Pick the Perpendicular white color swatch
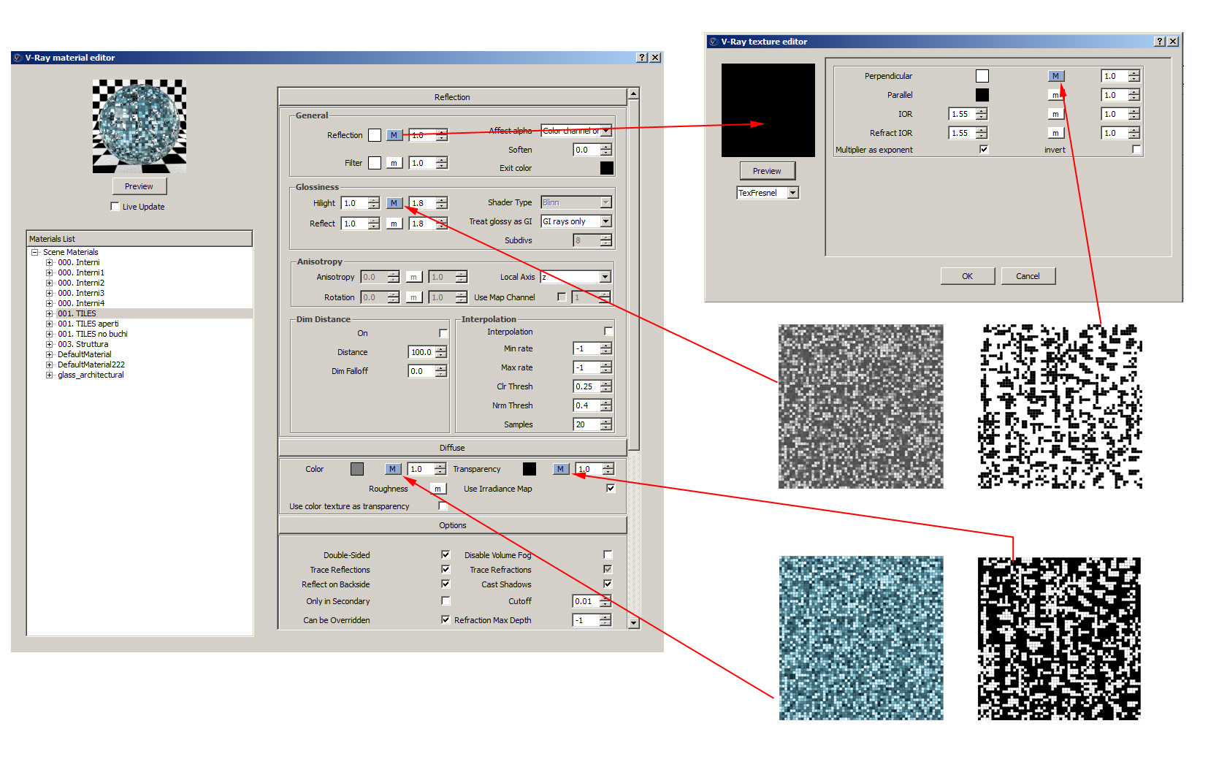The height and width of the screenshot is (767, 1227). click(x=982, y=76)
